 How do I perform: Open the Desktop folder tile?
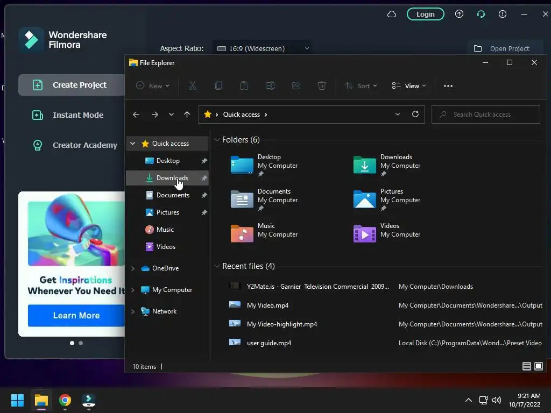(264, 165)
